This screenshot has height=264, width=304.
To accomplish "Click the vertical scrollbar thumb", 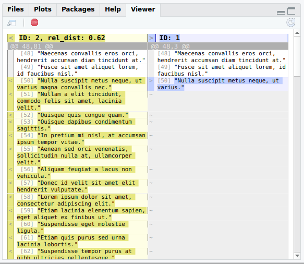I will point(297,56).
